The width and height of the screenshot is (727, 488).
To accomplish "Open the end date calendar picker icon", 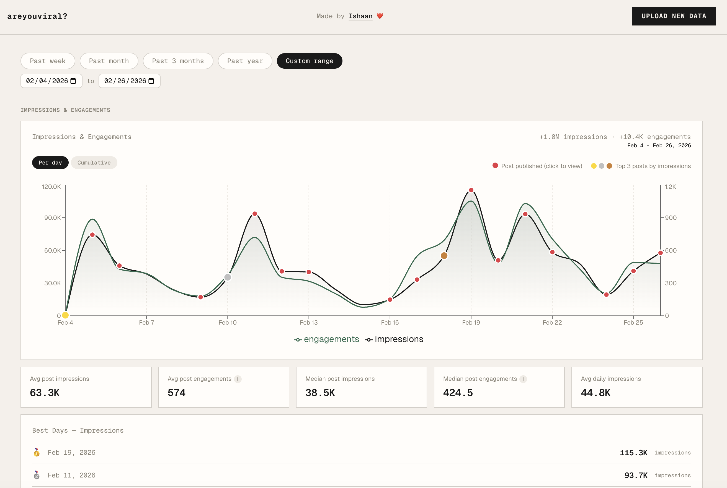I will (x=151, y=81).
